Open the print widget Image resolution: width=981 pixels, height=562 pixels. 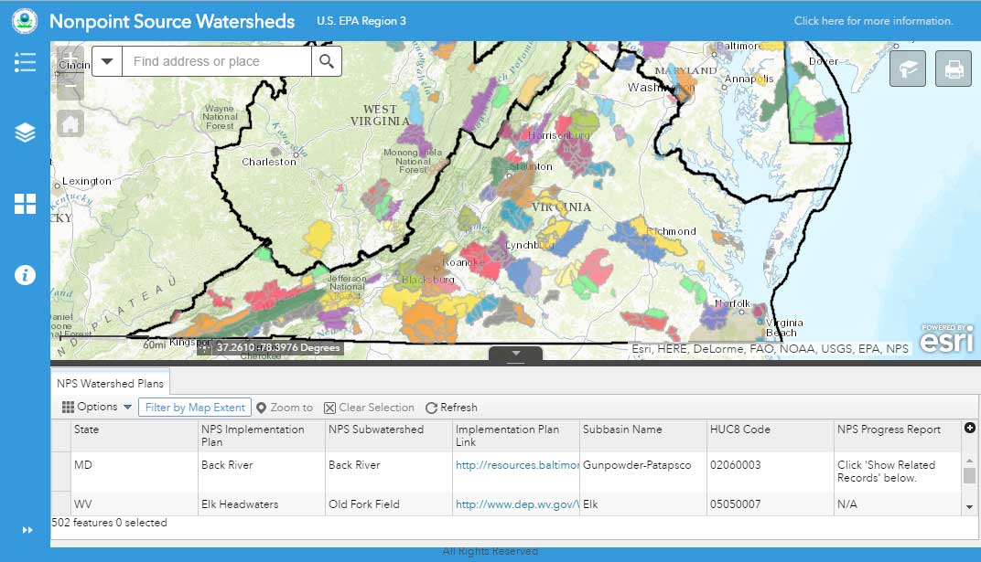click(x=954, y=69)
